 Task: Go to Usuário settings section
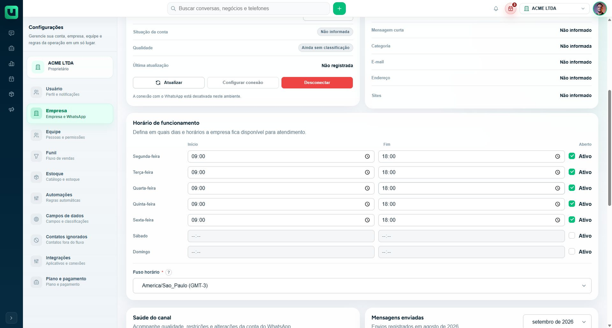pyautogui.click(x=70, y=92)
